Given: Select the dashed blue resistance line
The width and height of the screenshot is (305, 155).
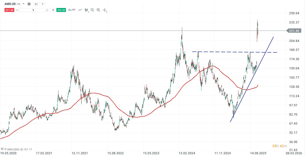Looking at the screenshot, I should 226,52.
